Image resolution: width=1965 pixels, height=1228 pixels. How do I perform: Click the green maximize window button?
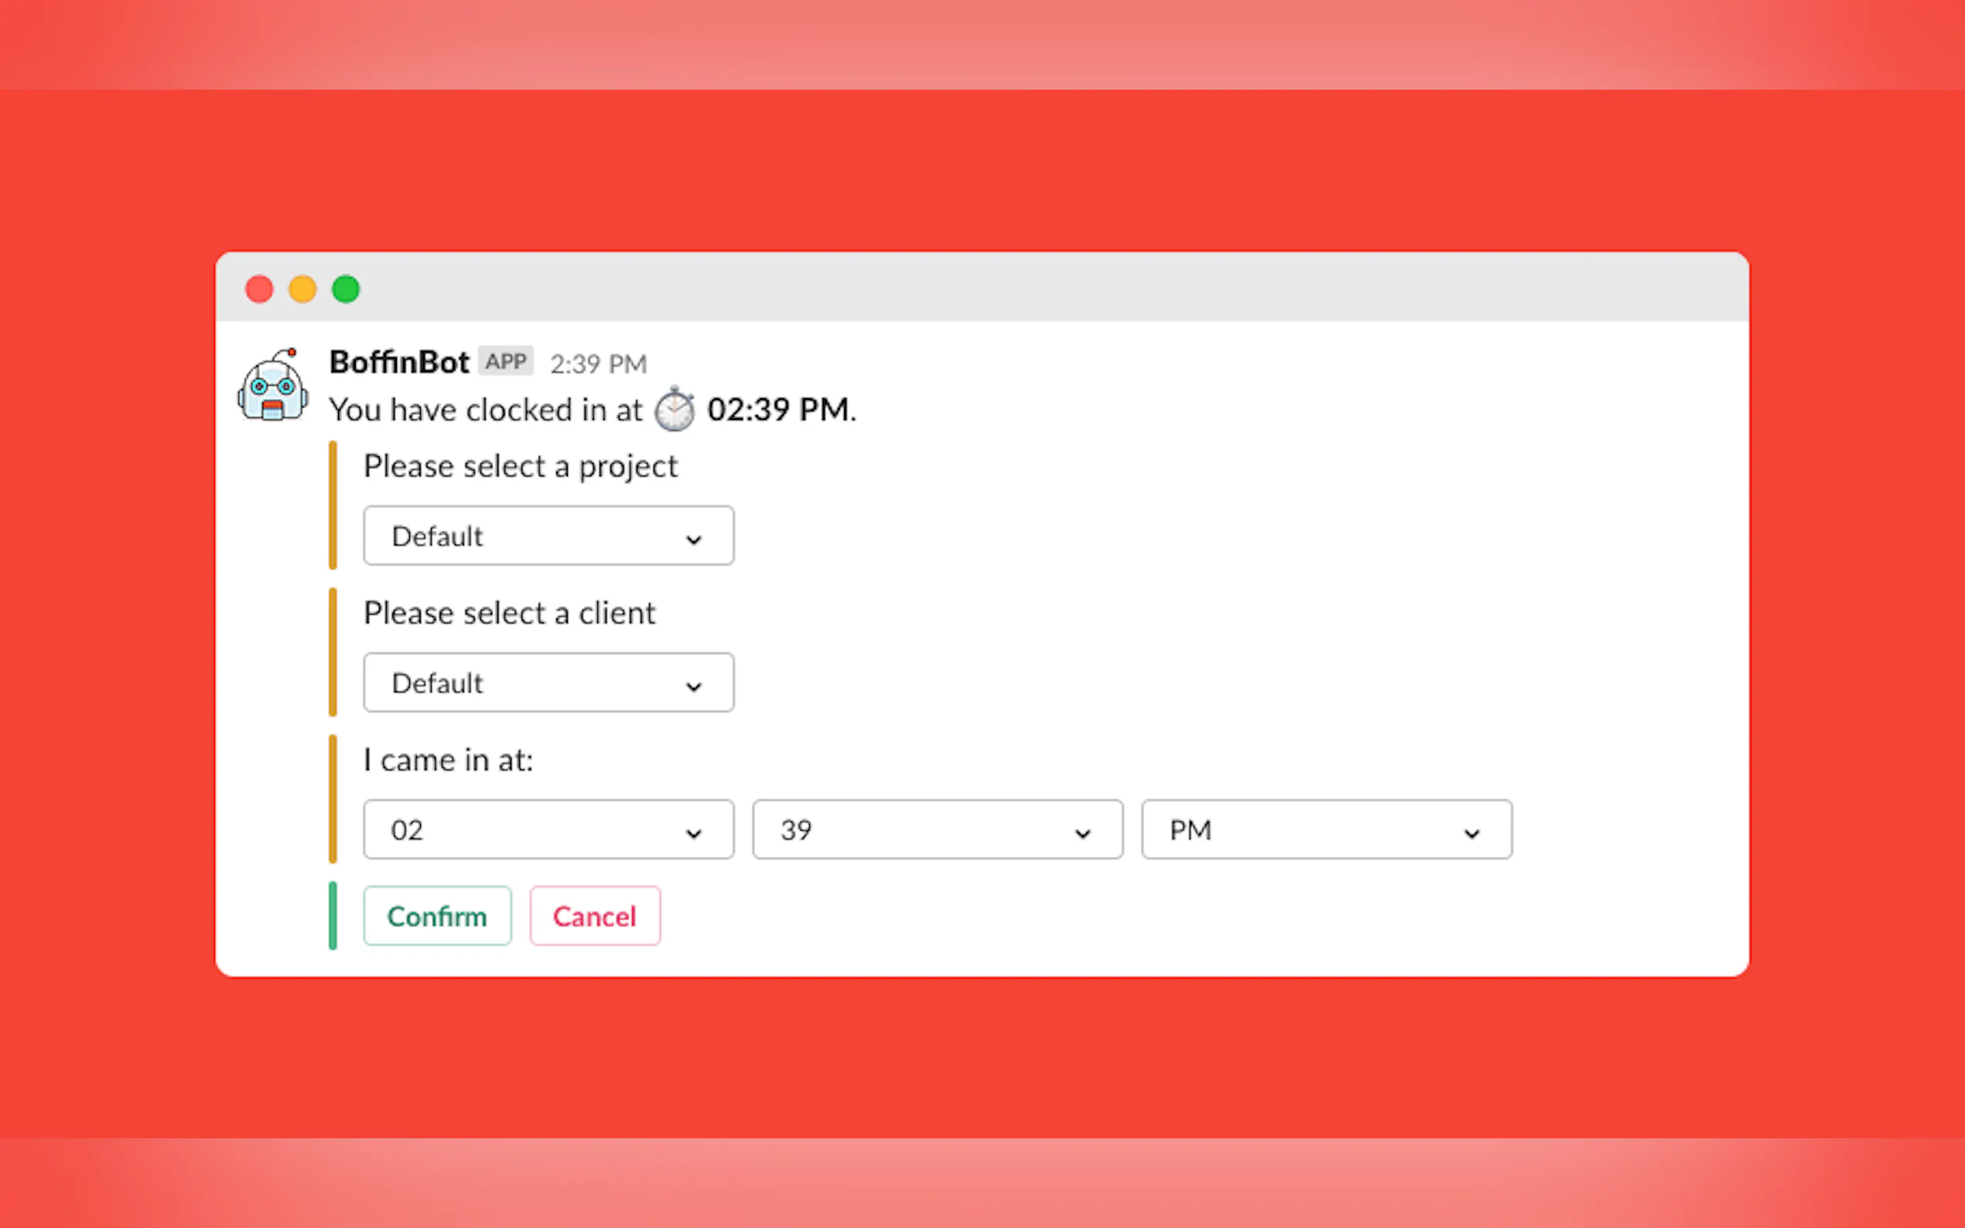coord(346,289)
